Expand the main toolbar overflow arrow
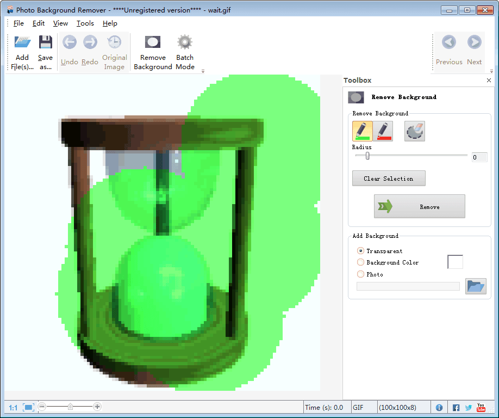Image resolution: width=499 pixels, height=418 pixels. 203,71
